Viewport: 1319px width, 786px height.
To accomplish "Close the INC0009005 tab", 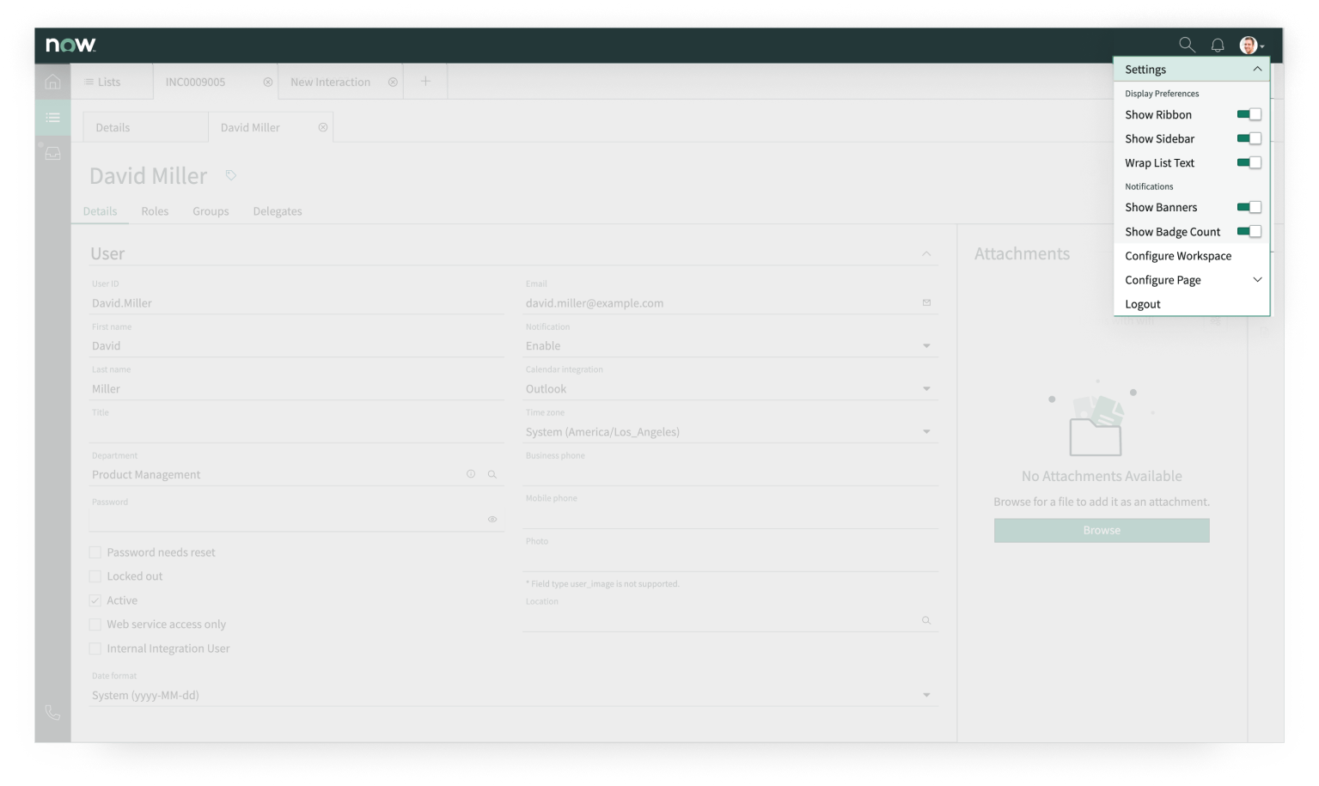I will point(267,82).
